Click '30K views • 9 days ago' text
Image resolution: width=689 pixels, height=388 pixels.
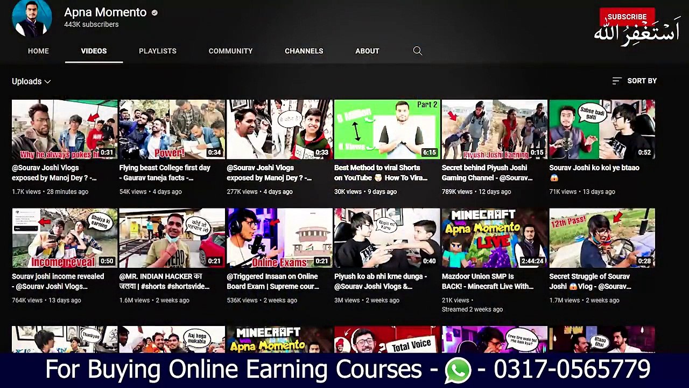pos(365,192)
